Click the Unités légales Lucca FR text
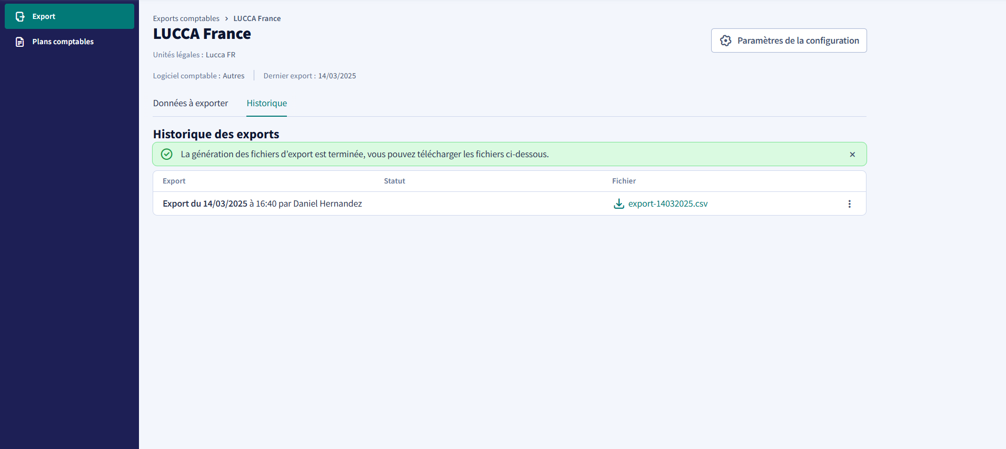This screenshot has height=449, width=1006. pos(194,55)
